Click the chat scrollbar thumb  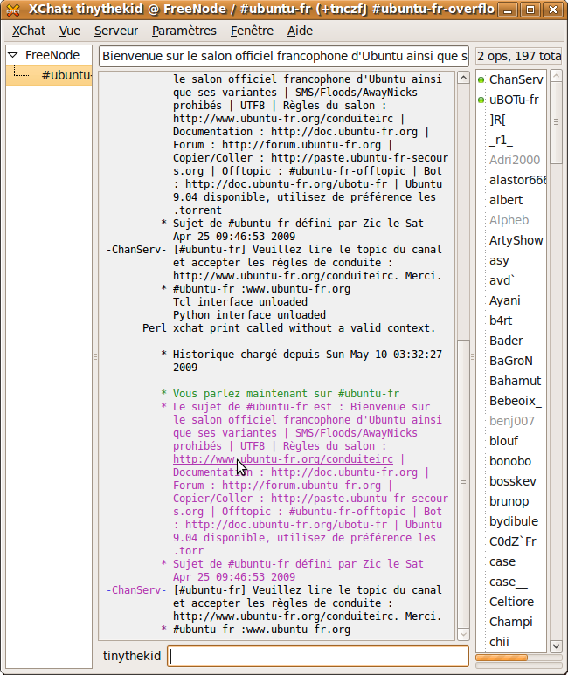[x=463, y=484]
